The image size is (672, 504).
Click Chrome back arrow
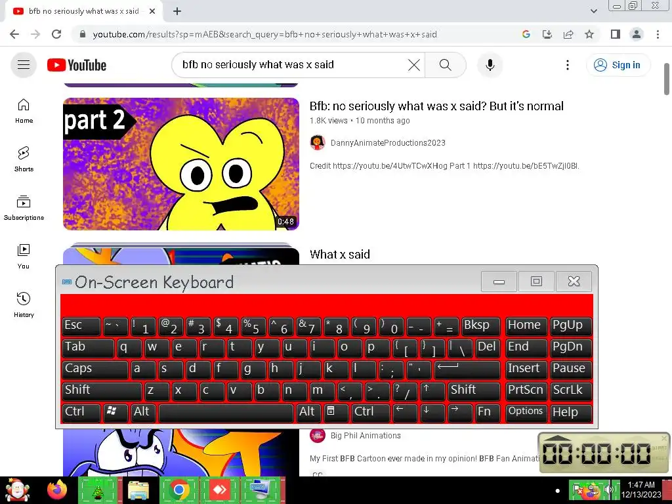14,34
